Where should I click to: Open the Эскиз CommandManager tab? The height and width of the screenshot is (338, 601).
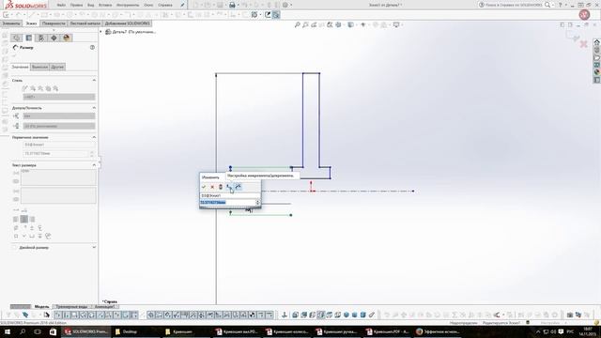(x=31, y=23)
